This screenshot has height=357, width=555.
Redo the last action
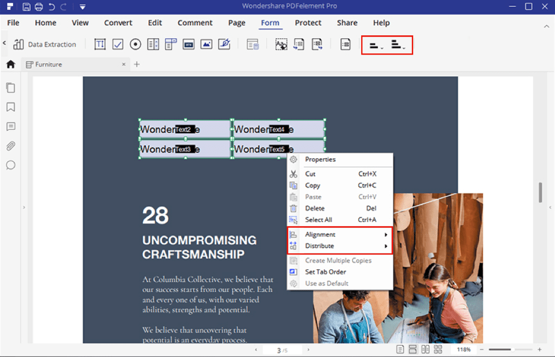point(64,7)
